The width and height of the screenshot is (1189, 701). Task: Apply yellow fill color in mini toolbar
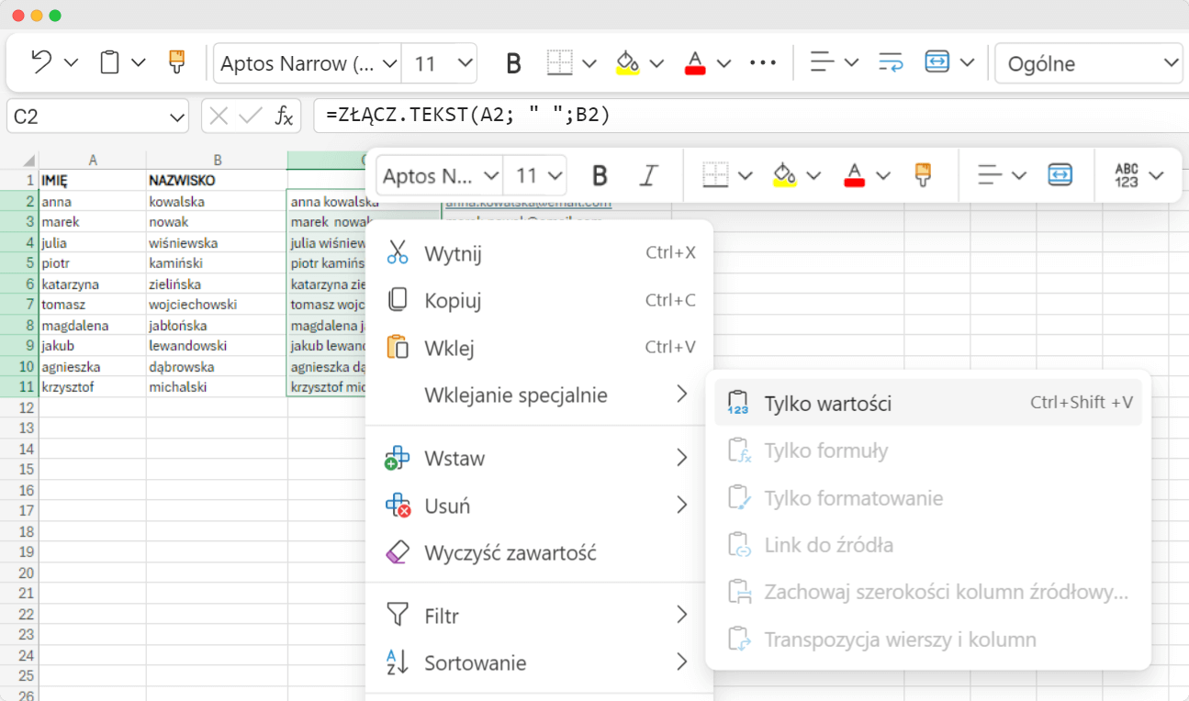coord(784,174)
